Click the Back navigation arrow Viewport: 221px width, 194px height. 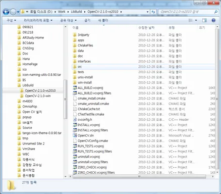(x=6, y=12)
